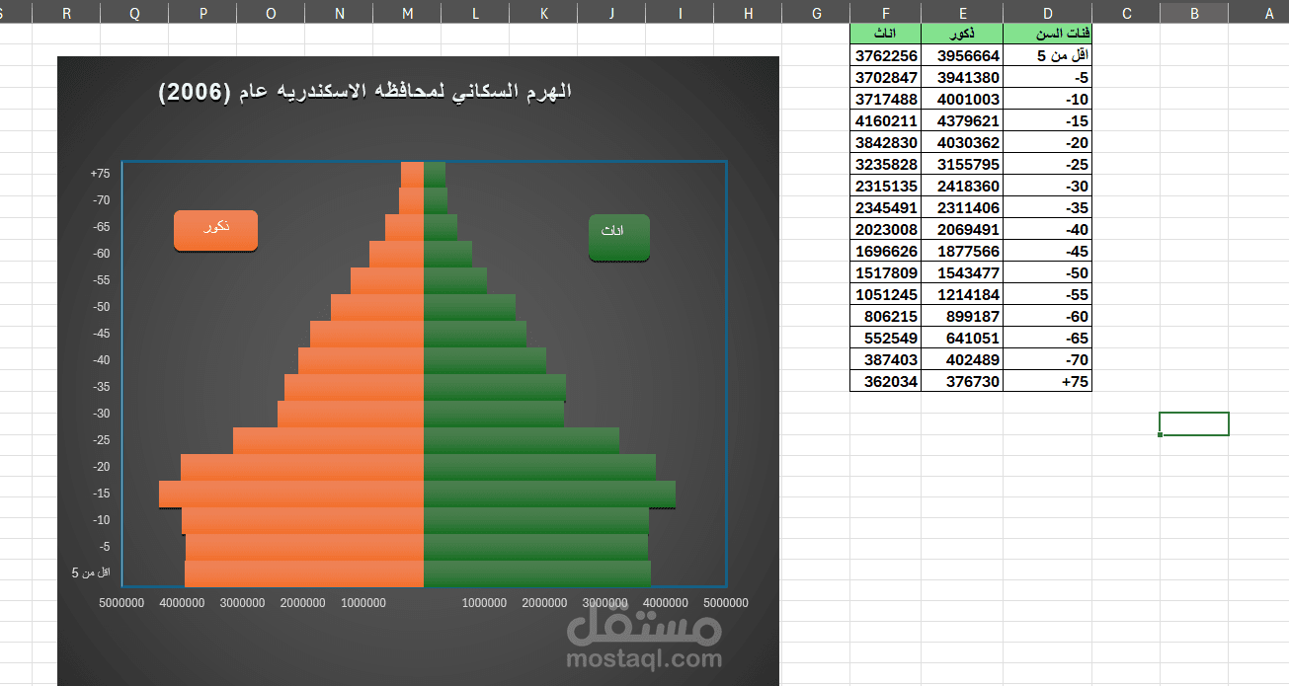Select column header E
The width and height of the screenshot is (1289, 686).
click(x=962, y=13)
